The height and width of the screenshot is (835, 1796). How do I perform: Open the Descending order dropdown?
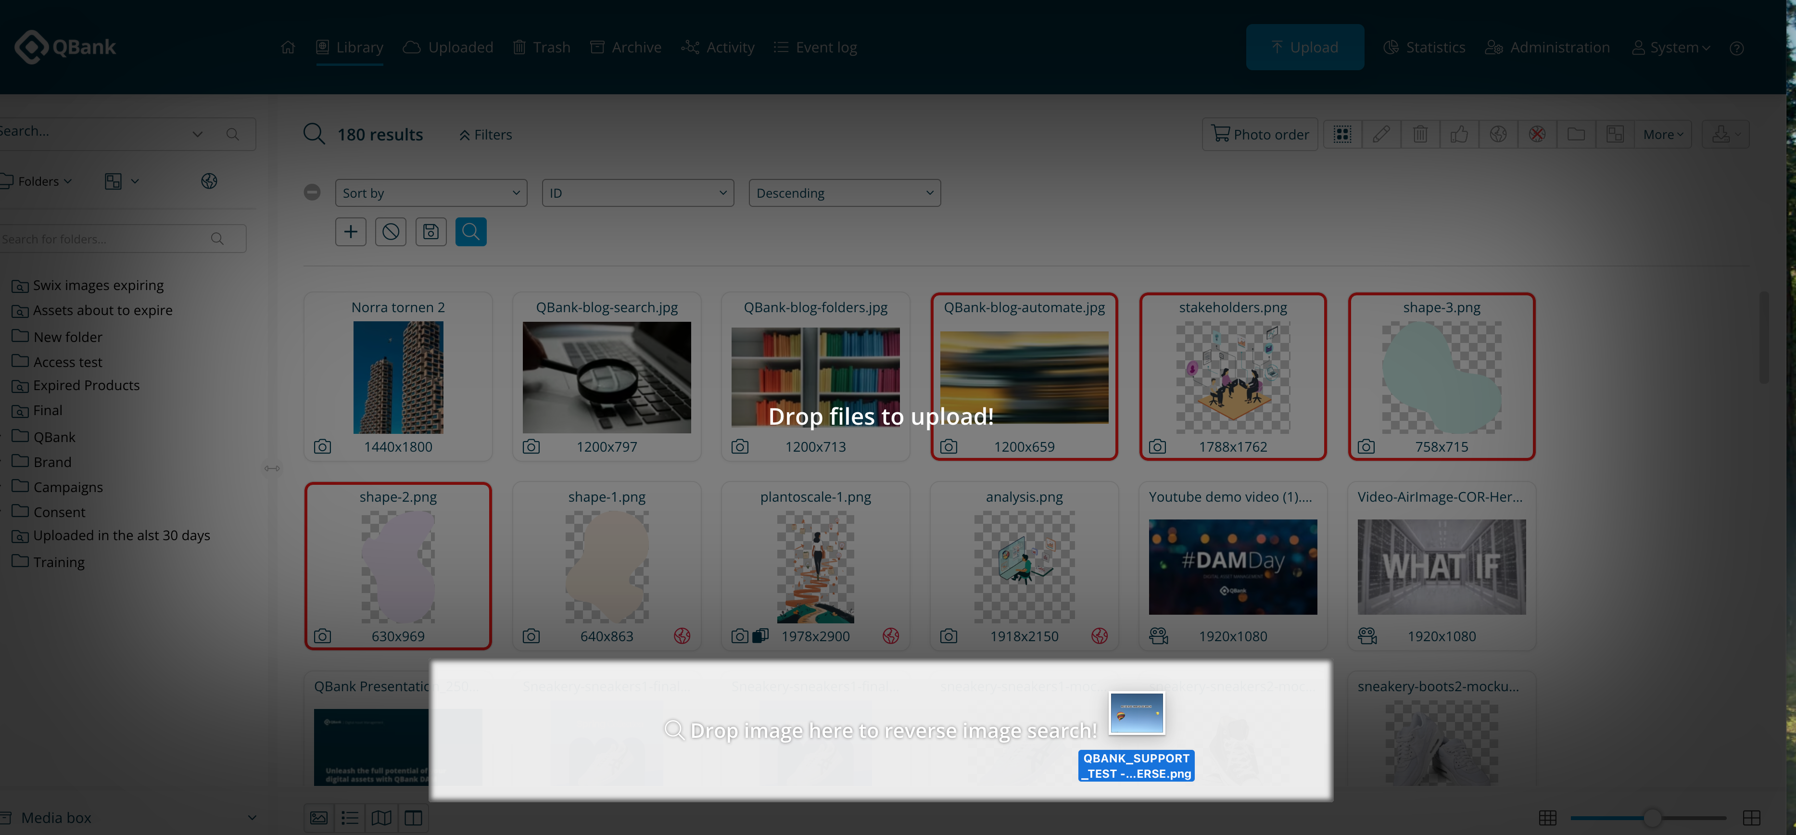pos(844,193)
